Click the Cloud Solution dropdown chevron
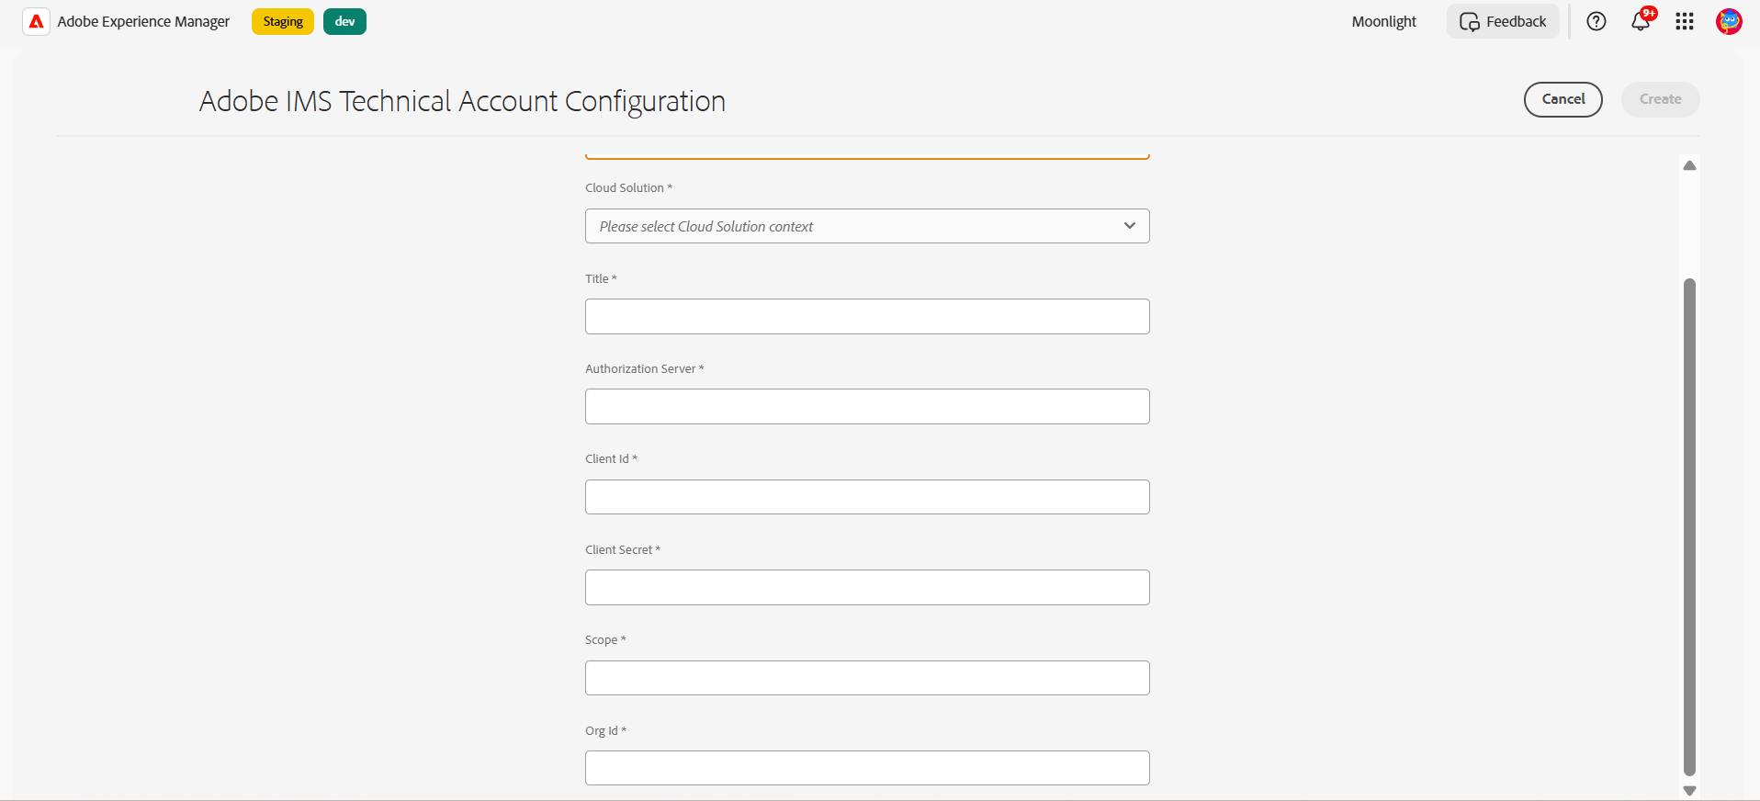The width and height of the screenshot is (1760, 801). click(1130, 226)
